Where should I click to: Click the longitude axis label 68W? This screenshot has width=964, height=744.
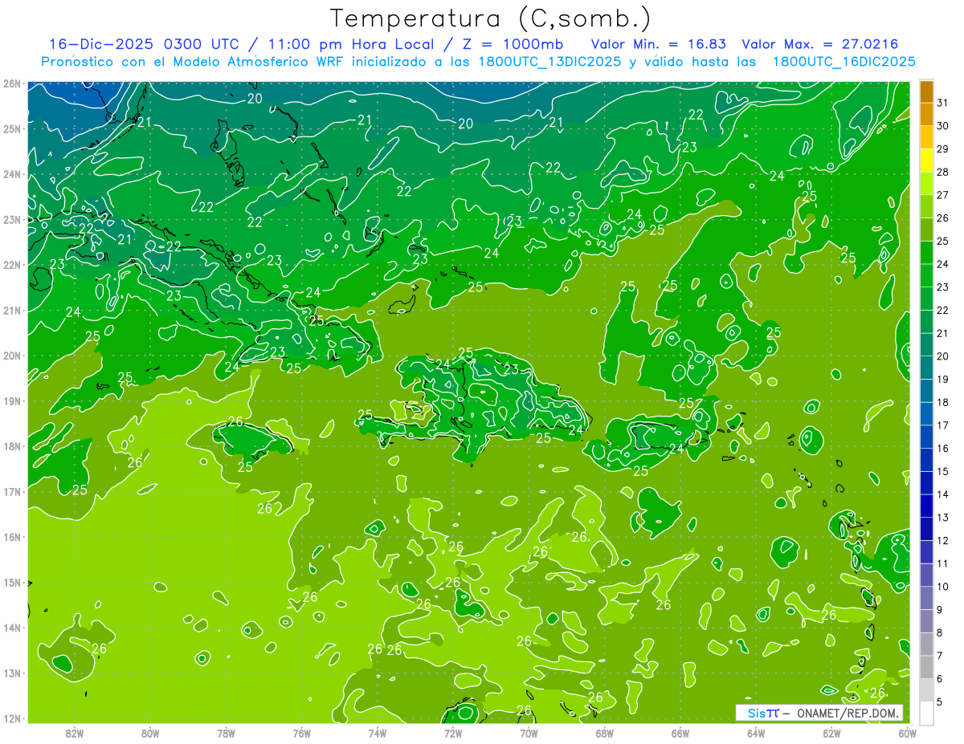(x=605, y=733)
